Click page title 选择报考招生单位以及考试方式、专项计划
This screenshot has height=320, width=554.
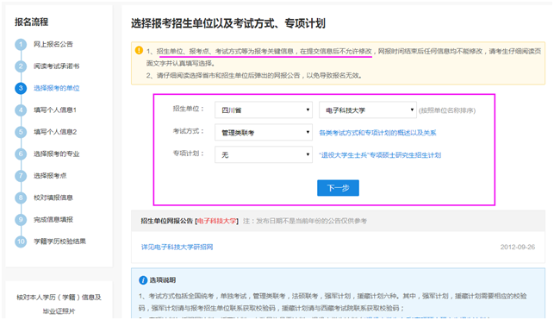pos(228,23)
